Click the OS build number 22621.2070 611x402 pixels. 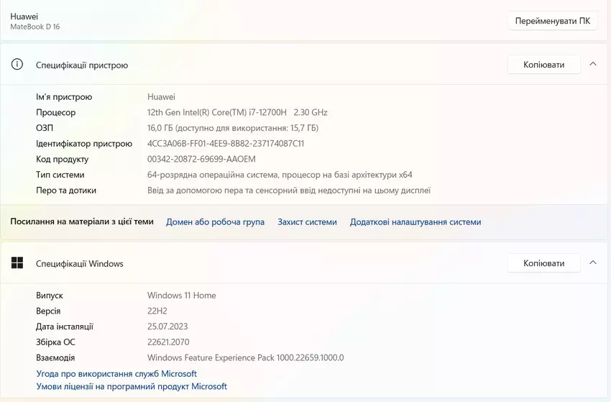tap(168, 342)
